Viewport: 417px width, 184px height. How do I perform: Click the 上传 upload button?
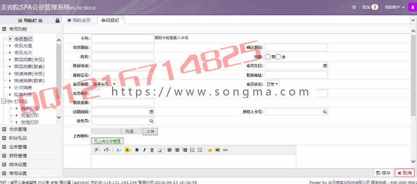(x=150, y=131)
